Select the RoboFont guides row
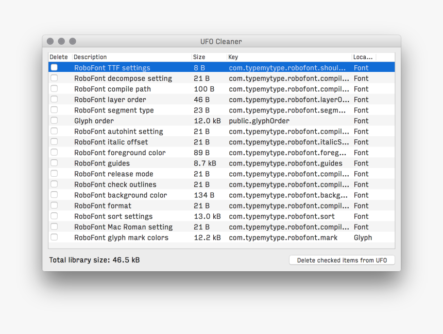443x334 pixels. coord(221,163)
